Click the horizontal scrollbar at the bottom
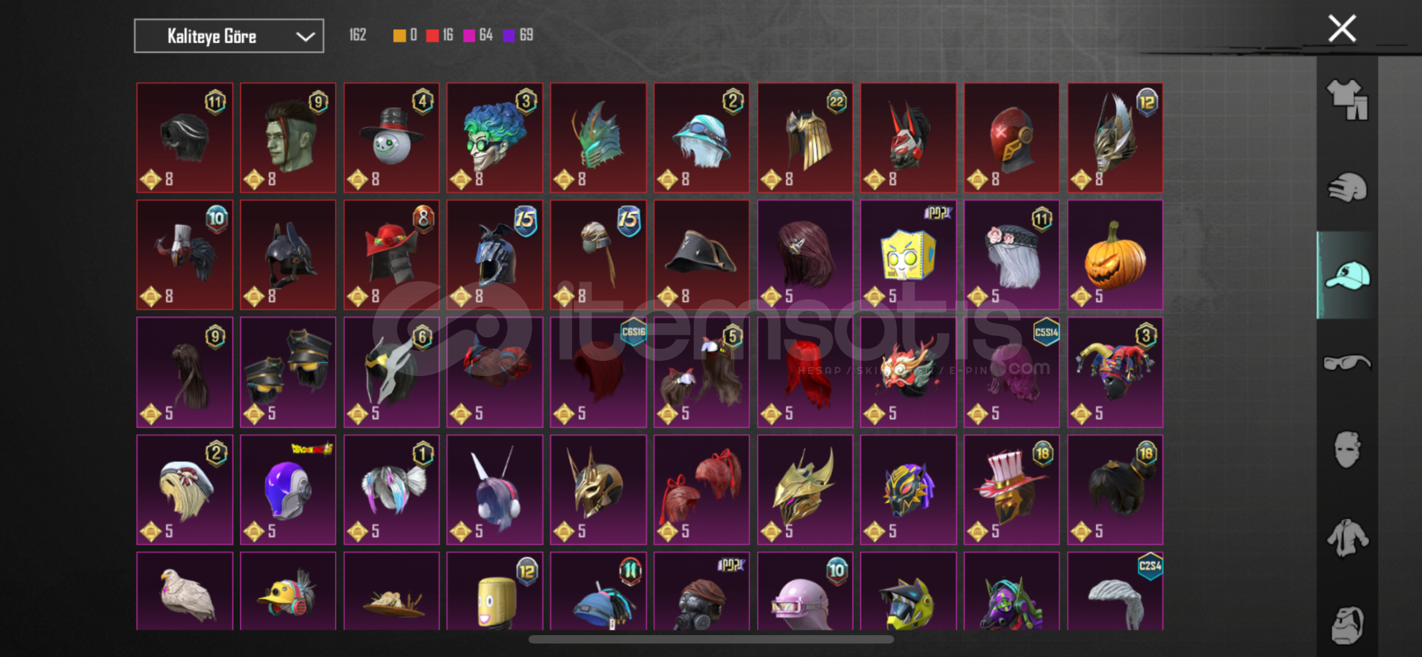 pos(711,639)
